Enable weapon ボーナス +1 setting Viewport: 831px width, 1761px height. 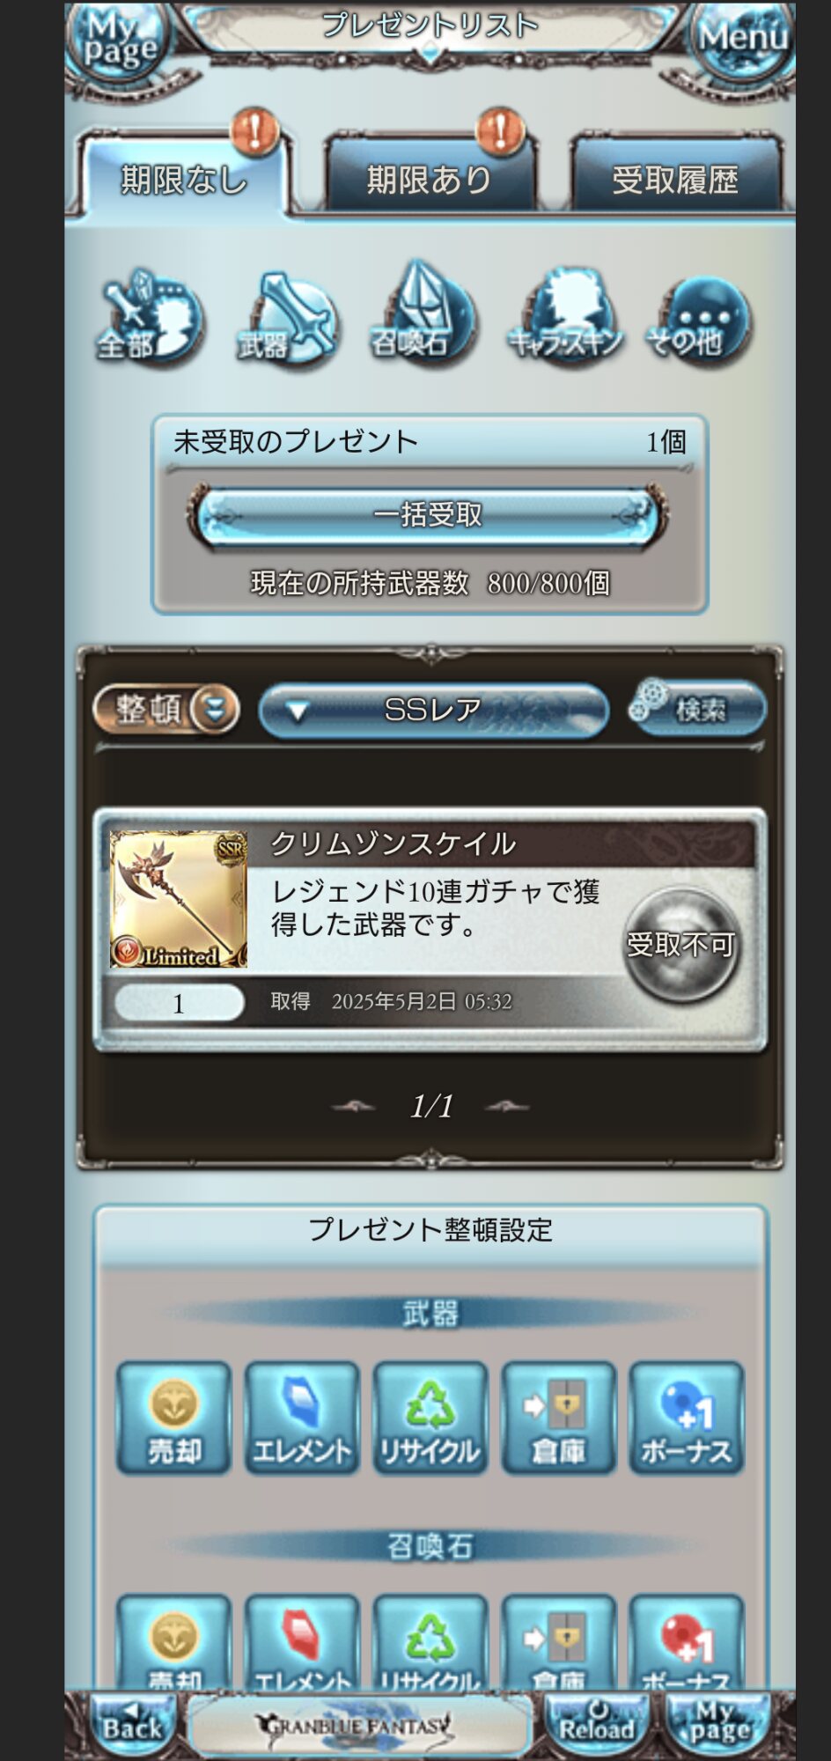click(687, 1418)
